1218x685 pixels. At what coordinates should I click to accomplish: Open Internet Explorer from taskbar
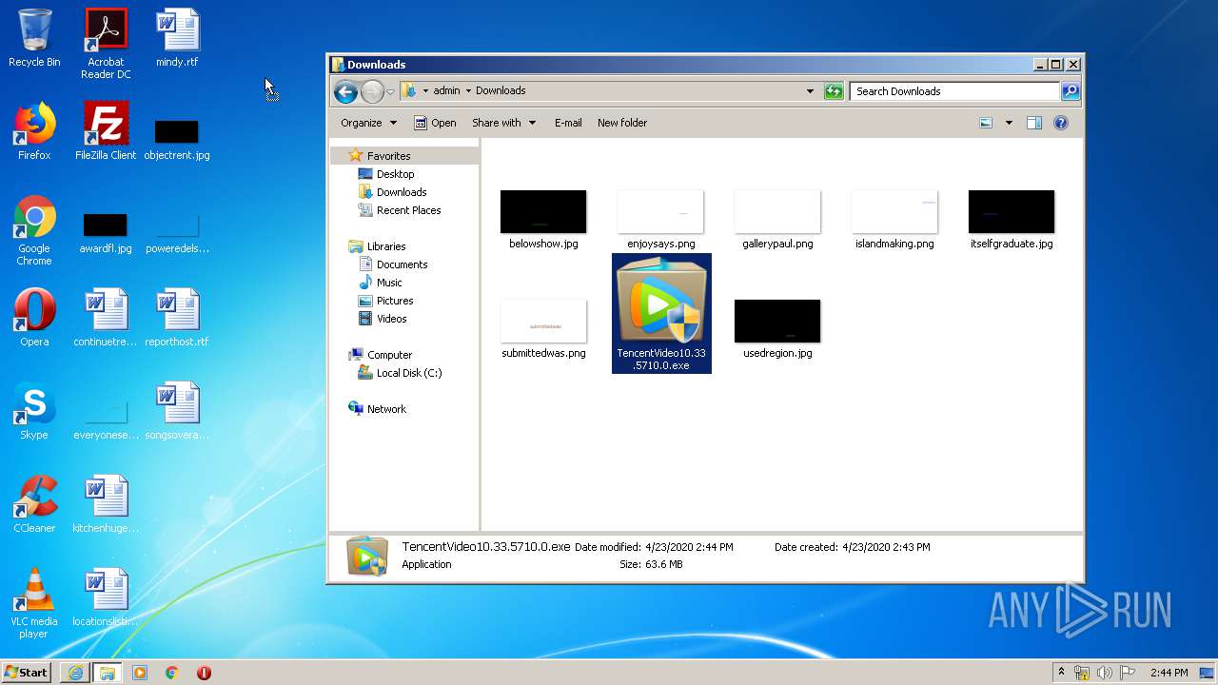74,673
